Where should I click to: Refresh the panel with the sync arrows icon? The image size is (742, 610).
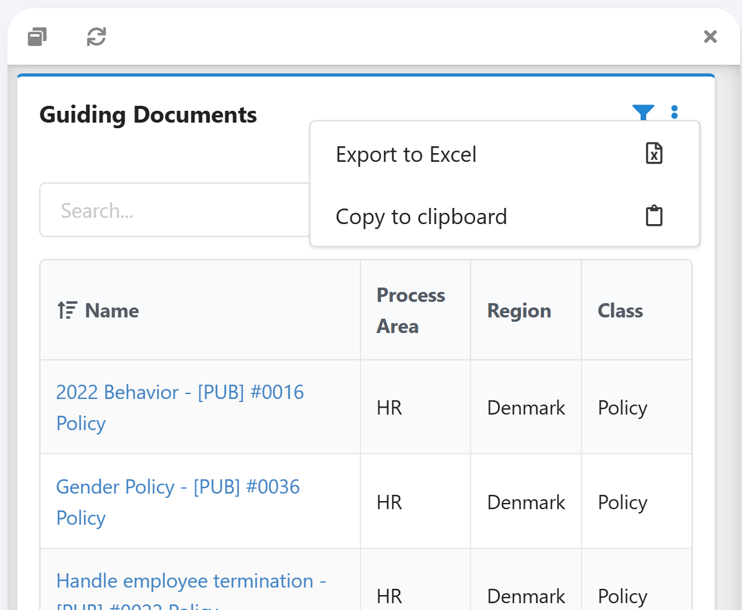click(96, 37)
